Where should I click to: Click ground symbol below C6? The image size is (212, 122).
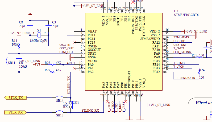[19, 77]
